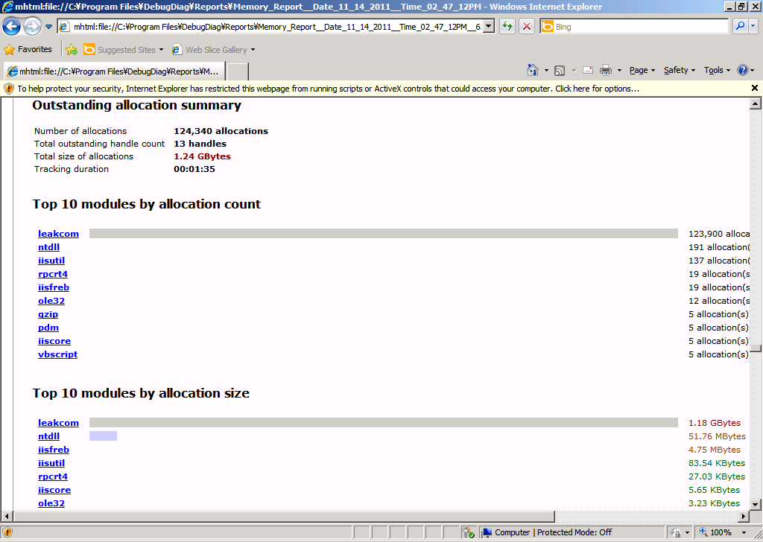The height and width of the screenshot is (542, 763).
Task: Click the Stop loading icon
Action: 526,27
